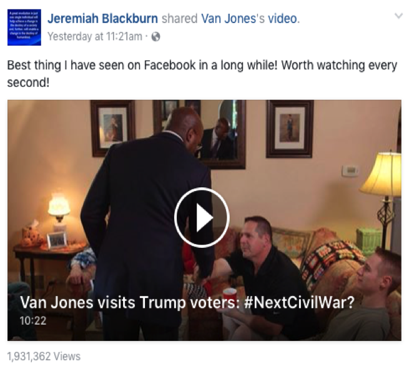Click the word 'shared' in post header

coord(179,19)
